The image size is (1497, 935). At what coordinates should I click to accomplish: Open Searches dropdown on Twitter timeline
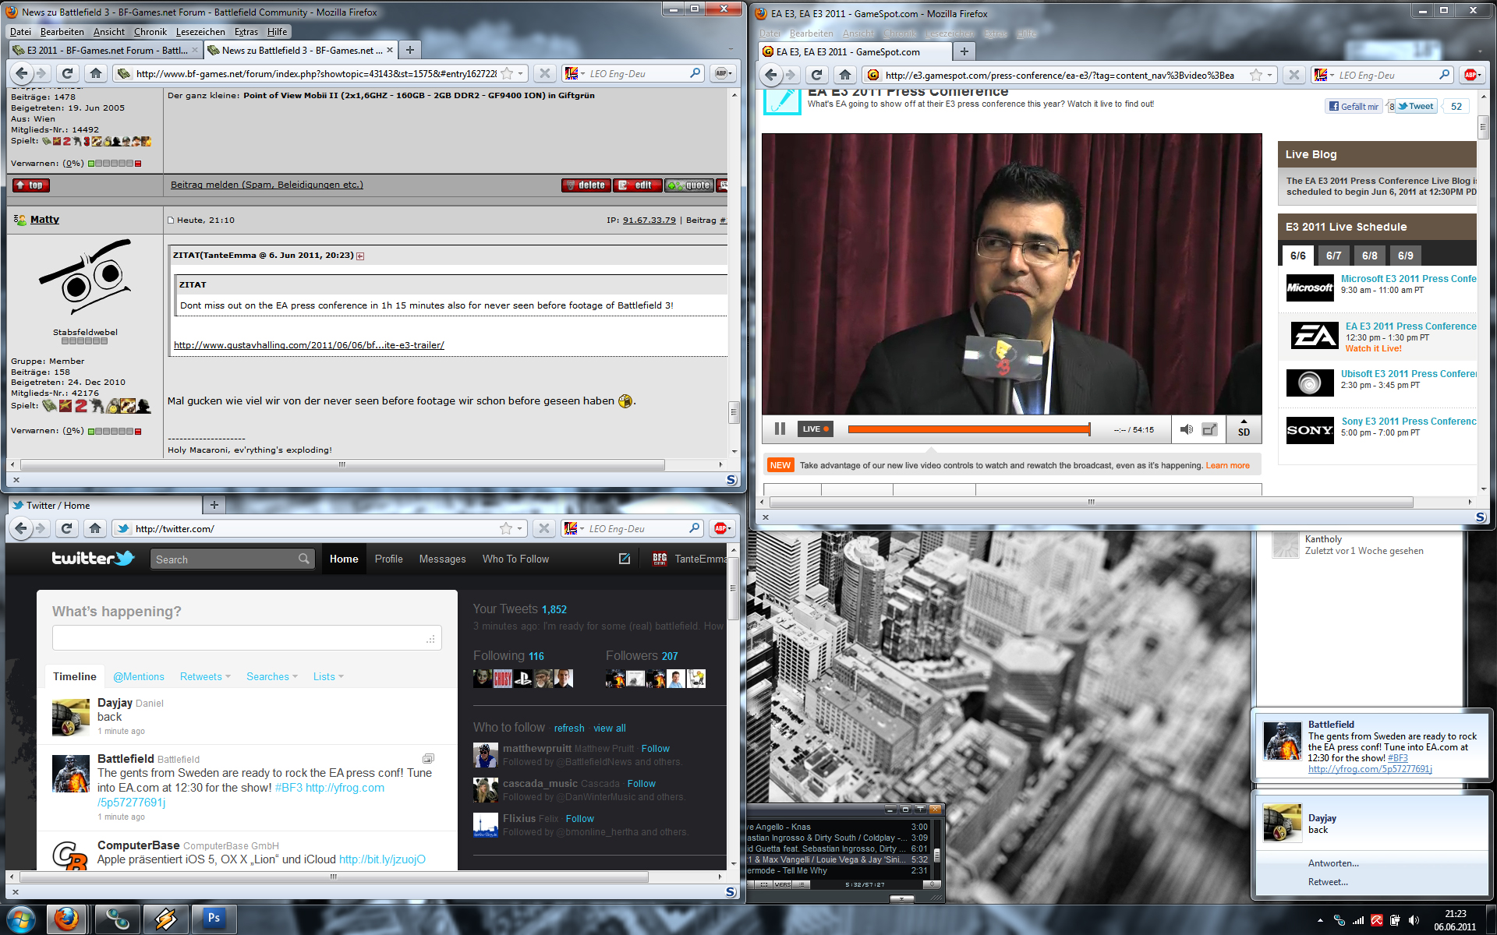(x=272, y=676)
